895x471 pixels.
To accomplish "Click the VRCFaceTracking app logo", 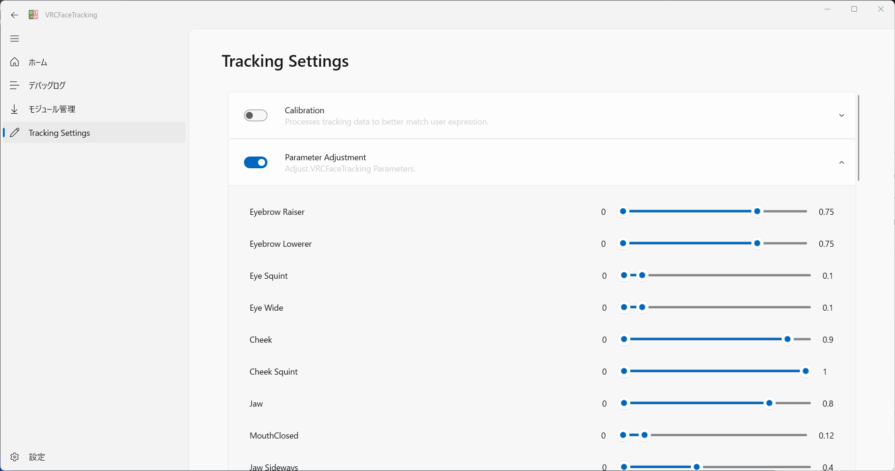I will point(33,15).
